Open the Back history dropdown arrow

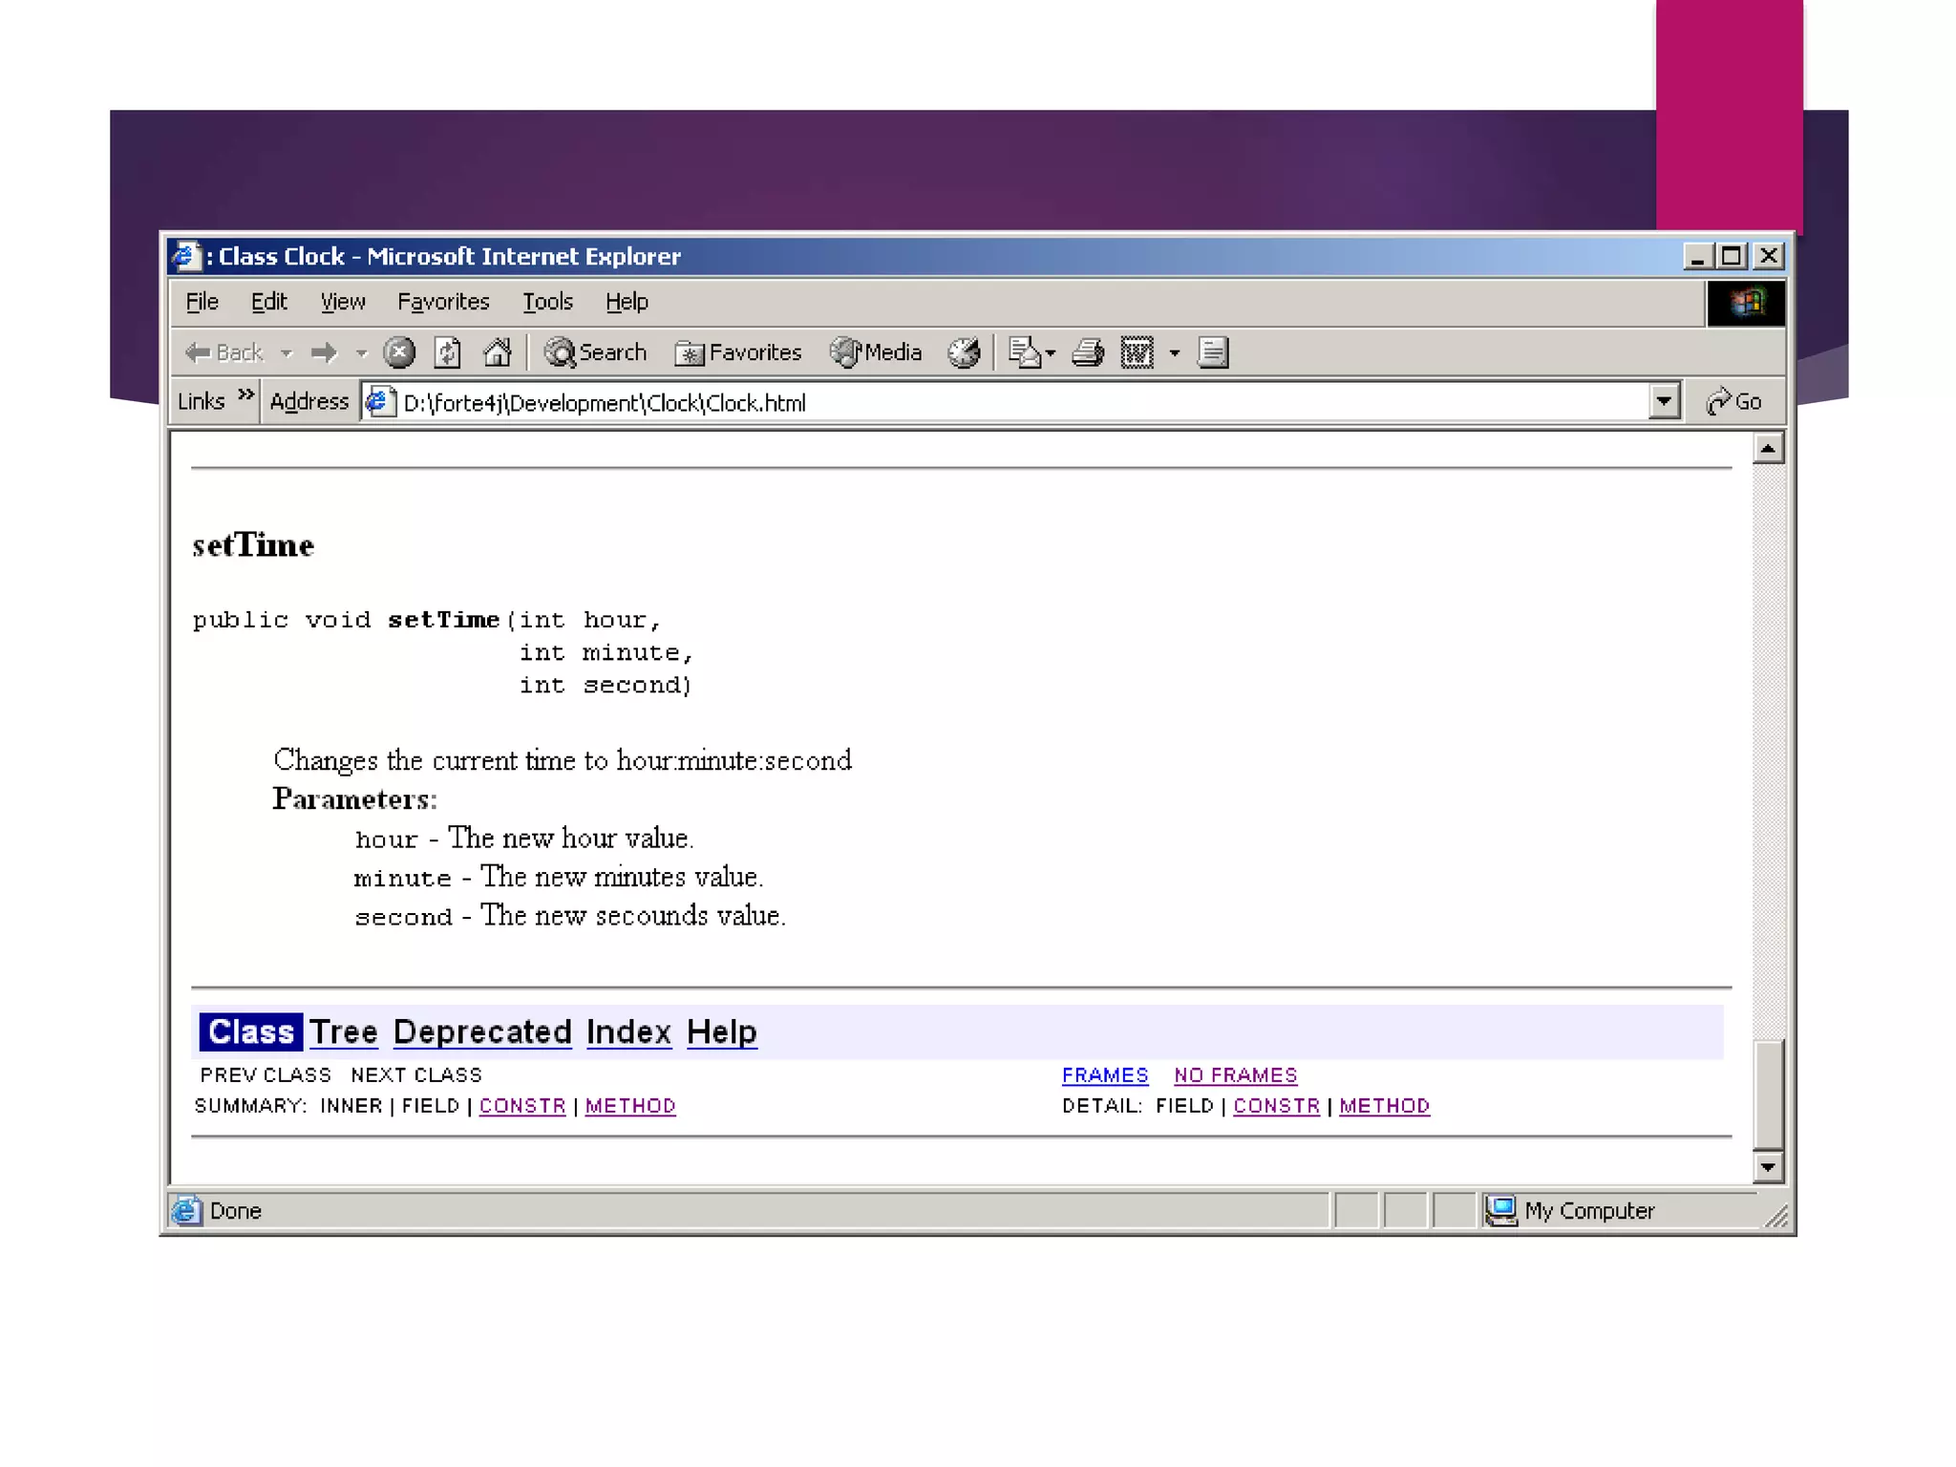tap(287, 353)
